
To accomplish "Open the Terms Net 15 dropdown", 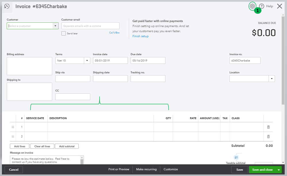I will [87, 61].
